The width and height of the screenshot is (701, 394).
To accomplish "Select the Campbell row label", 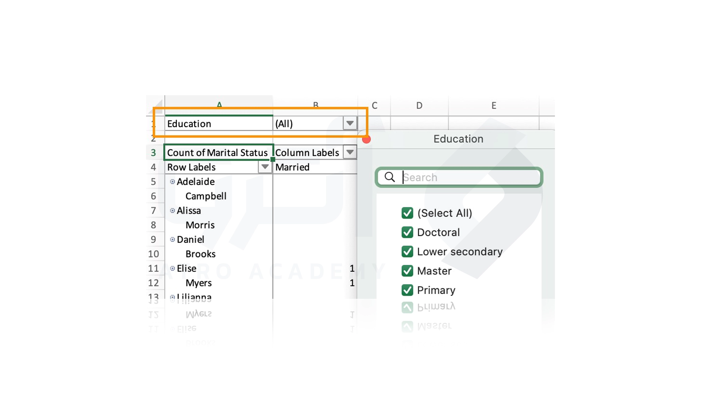I will point(206,196).
